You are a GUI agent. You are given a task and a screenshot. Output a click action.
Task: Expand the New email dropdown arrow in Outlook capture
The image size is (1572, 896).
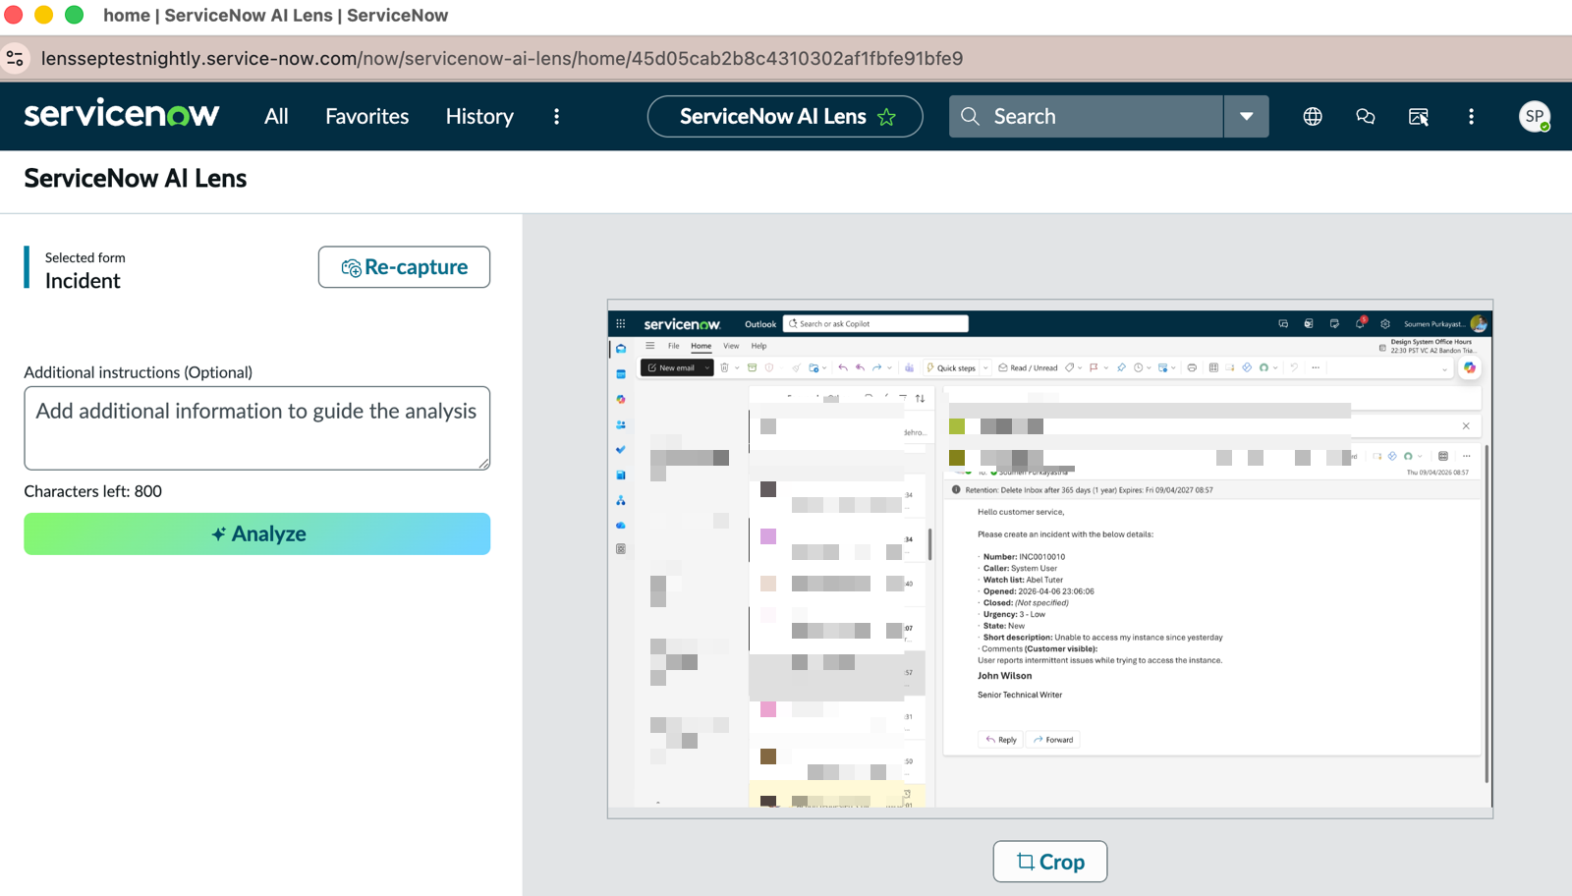click(x=706, y=367)
